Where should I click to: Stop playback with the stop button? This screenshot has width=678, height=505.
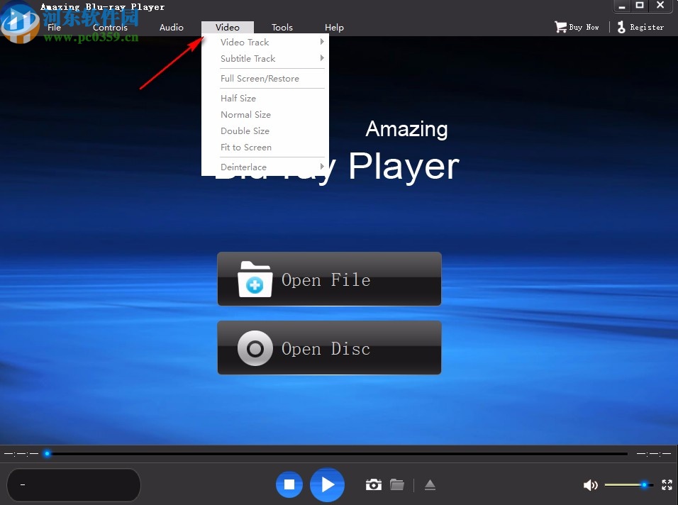pos(289,484)
